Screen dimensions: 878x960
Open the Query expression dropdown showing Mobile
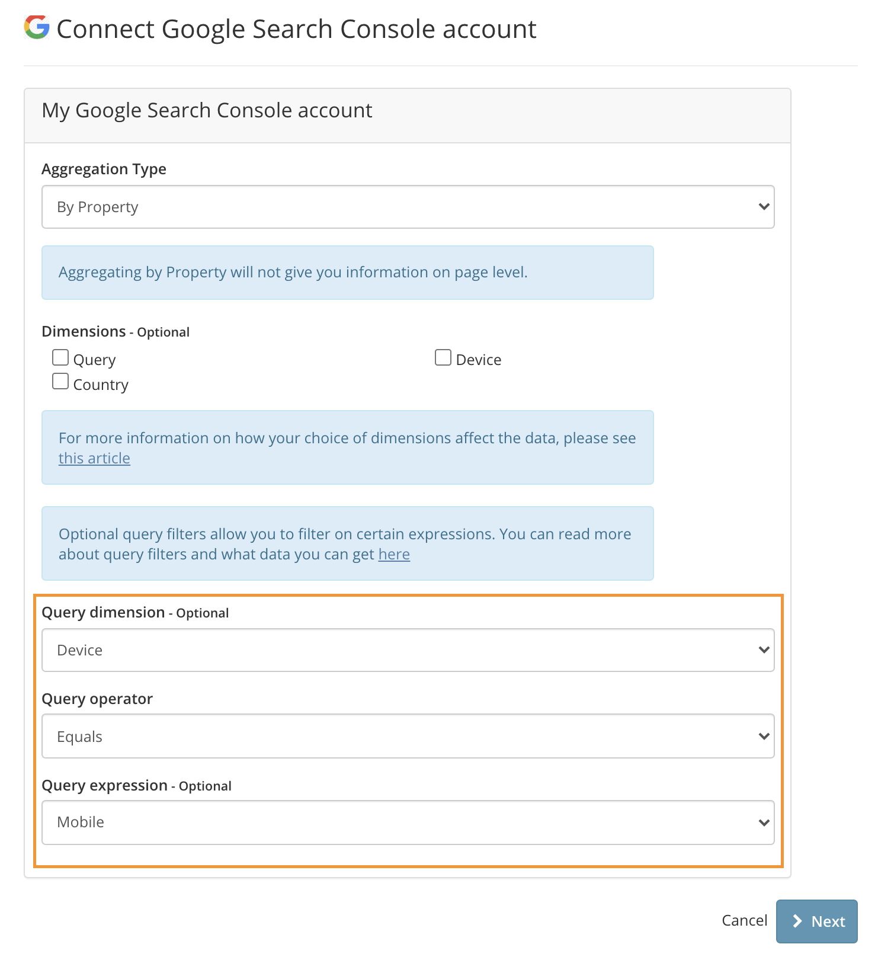tap(408, 823)
